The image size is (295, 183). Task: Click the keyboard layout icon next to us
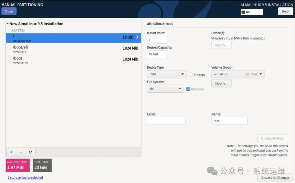click(243, 12)
